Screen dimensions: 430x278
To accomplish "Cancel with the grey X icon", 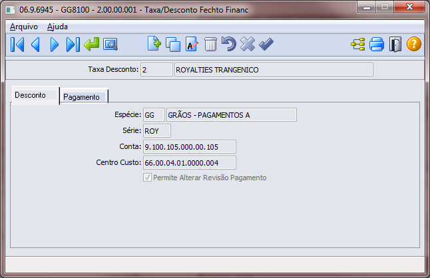I will click(248, 45).
